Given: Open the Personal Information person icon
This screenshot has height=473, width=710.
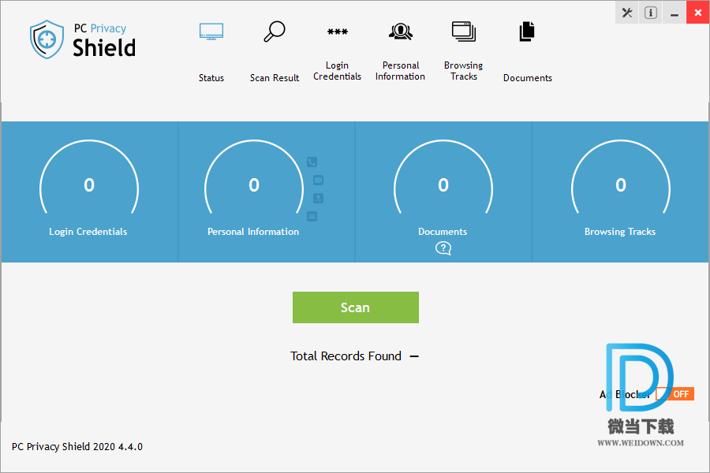Looking at the screenshot, I should coord(400,32).
